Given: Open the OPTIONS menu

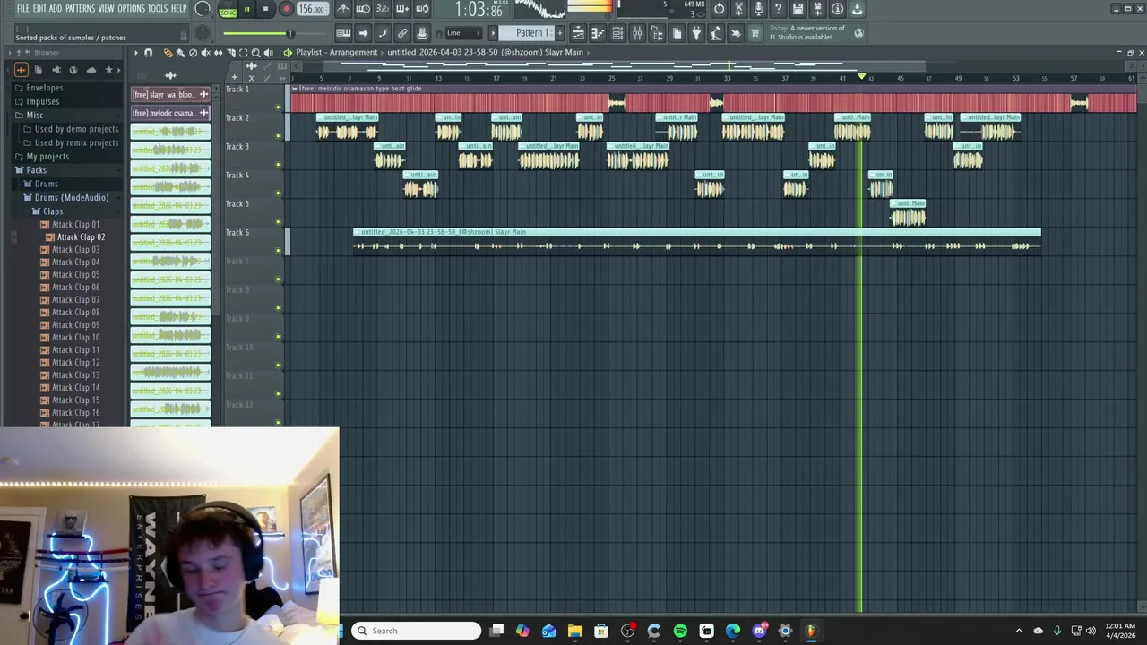Looking at the screenshot, I should (x=131, y=9).
